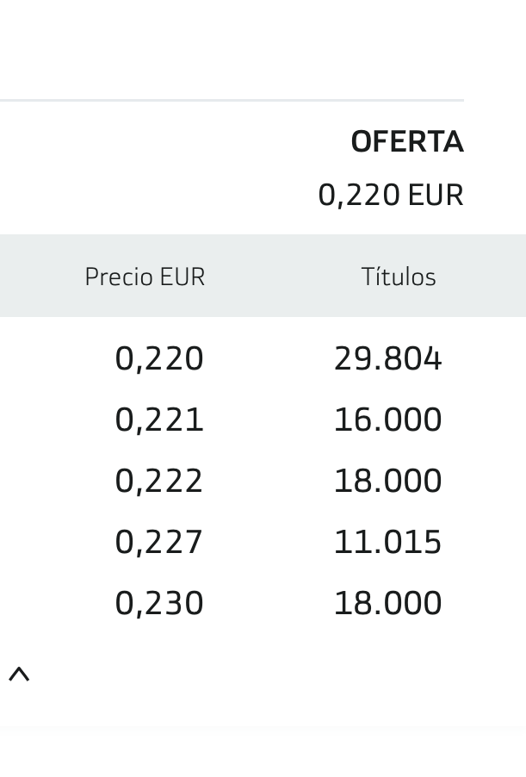Select price 0,222 in the third row
526x777 pixels.
pos(159,481)
